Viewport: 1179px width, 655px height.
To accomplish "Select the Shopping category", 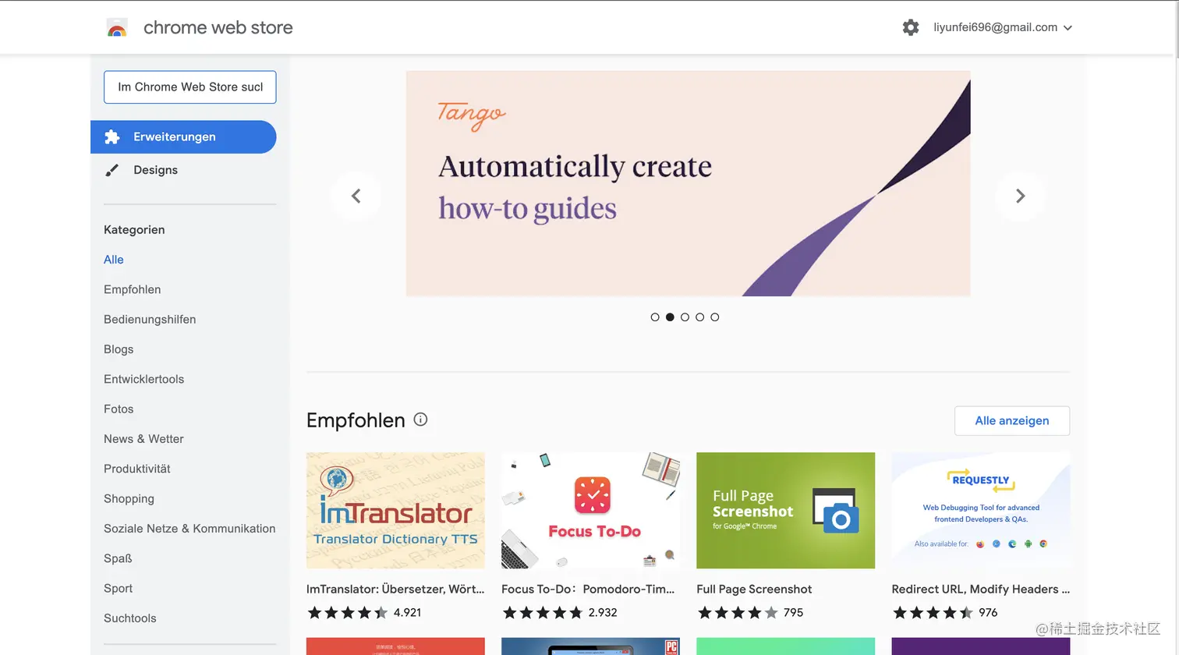I will pos(129,499).
